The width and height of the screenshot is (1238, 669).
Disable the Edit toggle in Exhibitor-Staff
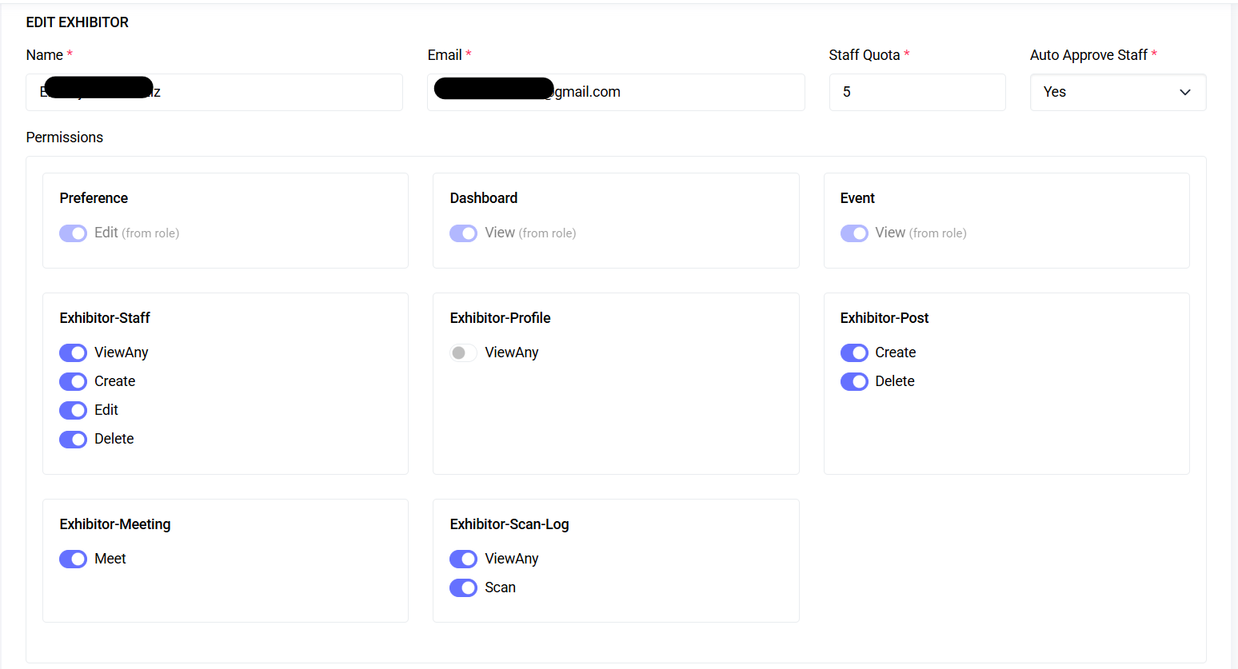coord(73,410)
